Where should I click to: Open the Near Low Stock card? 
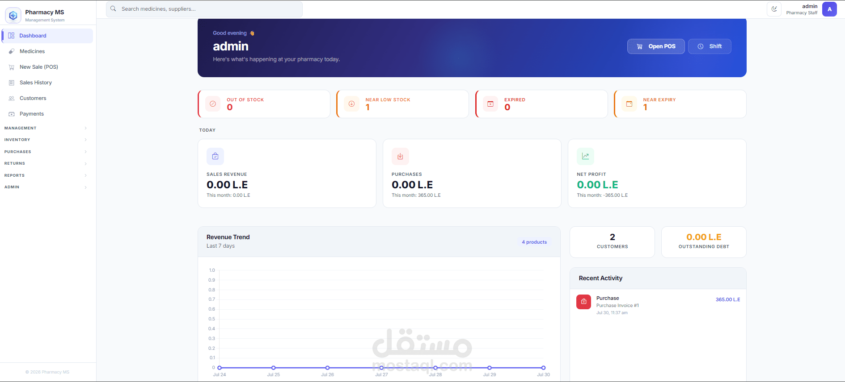tap(402, 104)
